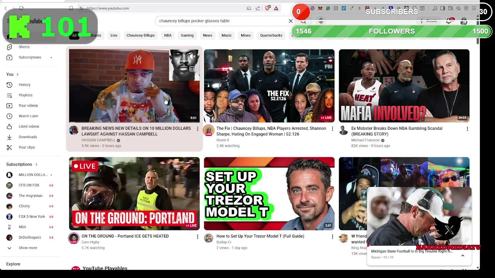Clear the search box with the X icon
Screen dimensions: 495x278
(291, 21)
